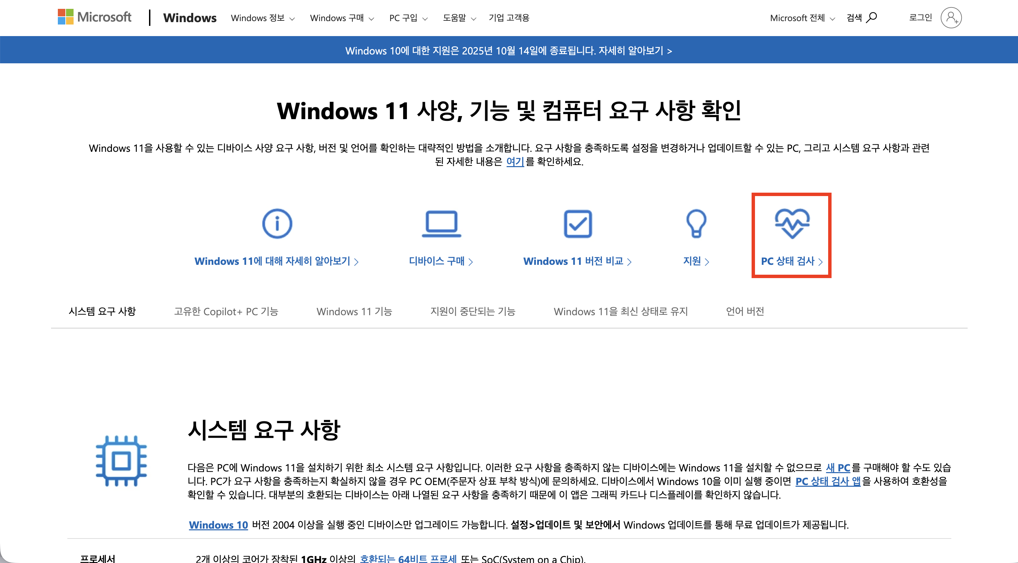Click the 검색 magnifier icon
The height and width of the screenshot is (563, 1018).
(x=871, y=17)
